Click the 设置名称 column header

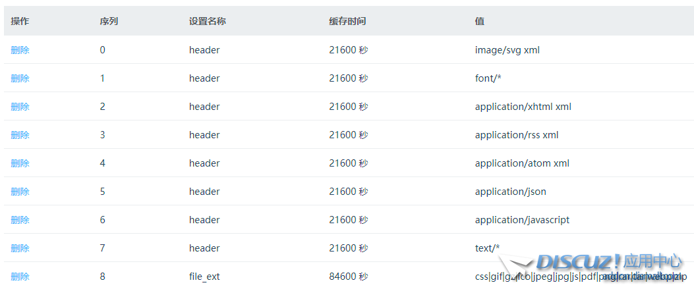click(207, 22)
